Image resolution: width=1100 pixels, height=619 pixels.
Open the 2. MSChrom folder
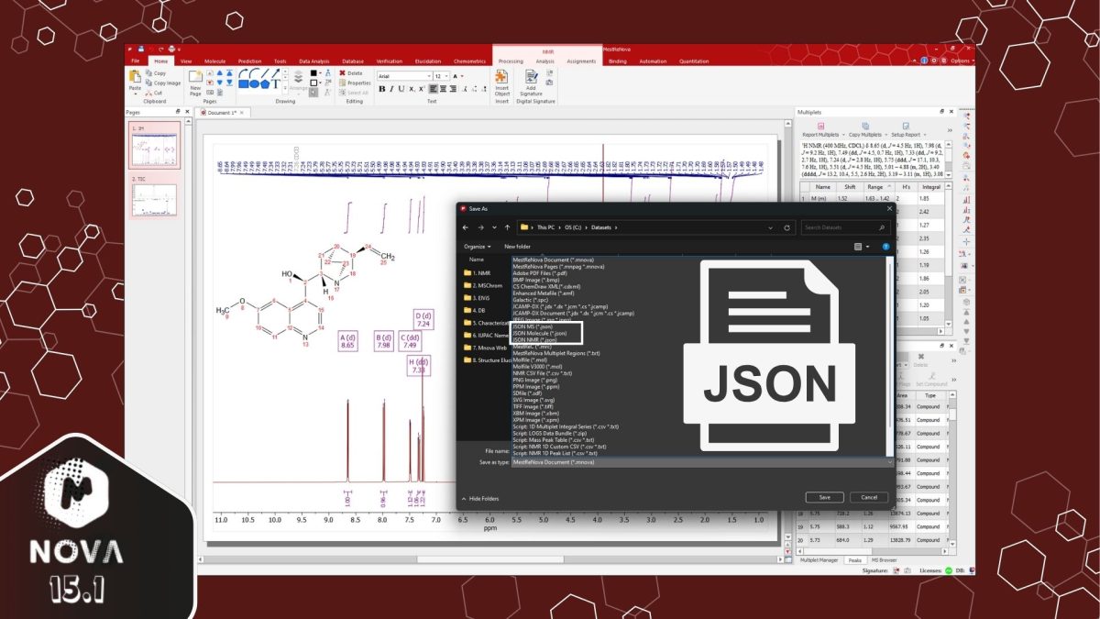(482, 285)
